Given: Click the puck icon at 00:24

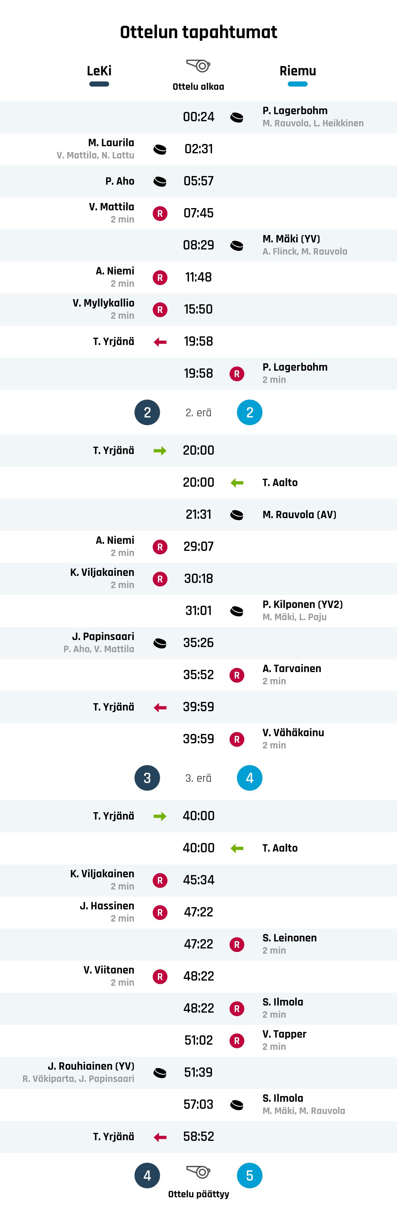Looking at the screenshot, I should pyautogui.click(x=237, y=117).
